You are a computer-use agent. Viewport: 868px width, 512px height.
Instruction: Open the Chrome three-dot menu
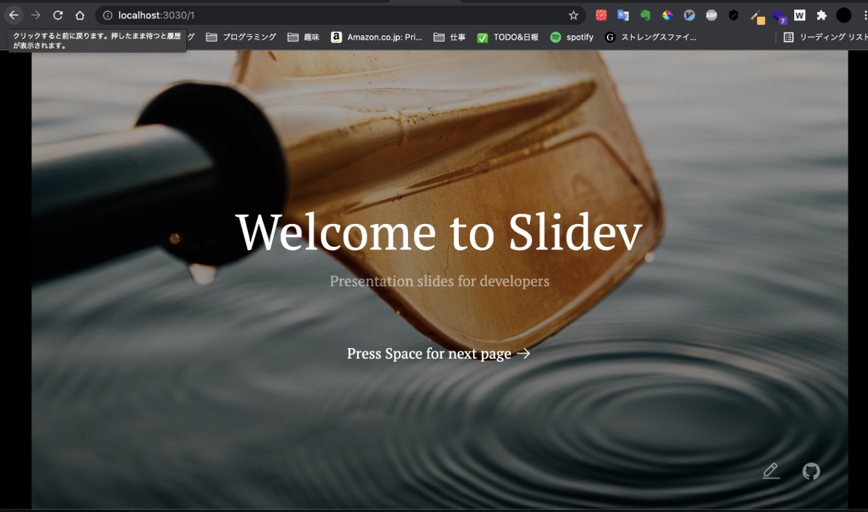point(863,14)
